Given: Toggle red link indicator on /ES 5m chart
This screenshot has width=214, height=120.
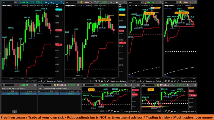Looking at the screenshot, I should click(18, 2).
